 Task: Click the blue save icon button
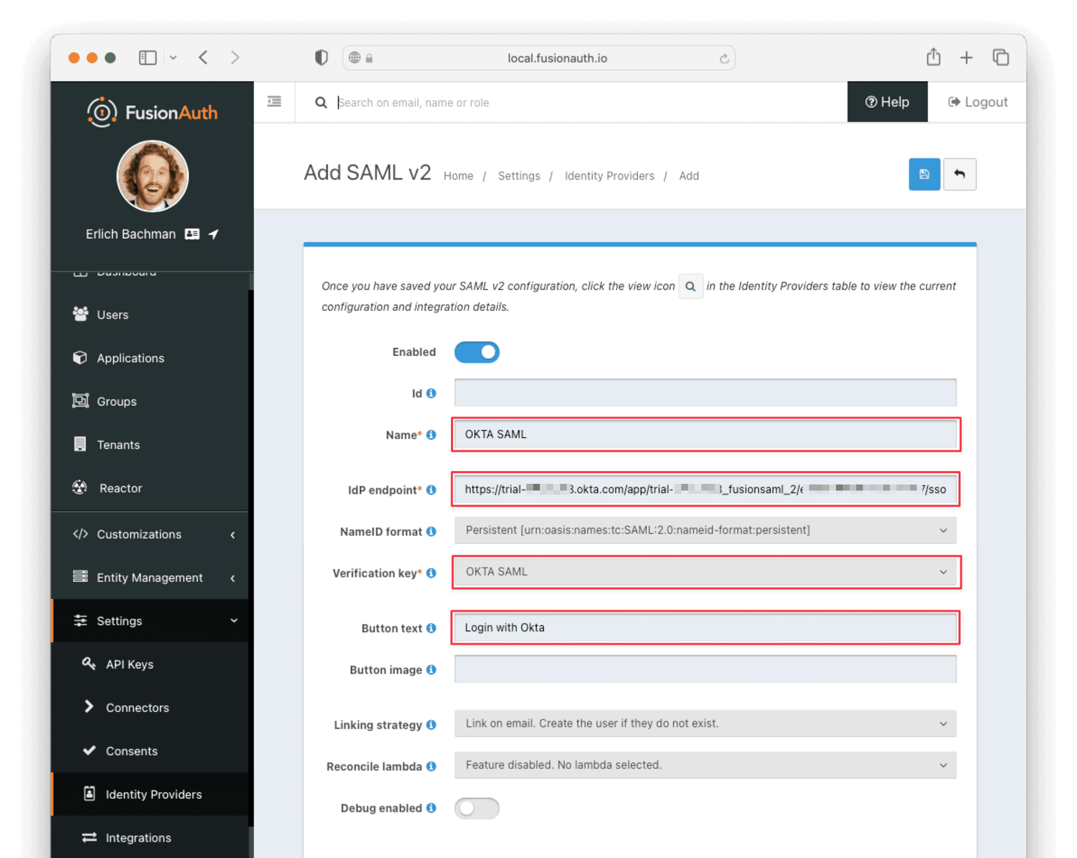[924, 174]
